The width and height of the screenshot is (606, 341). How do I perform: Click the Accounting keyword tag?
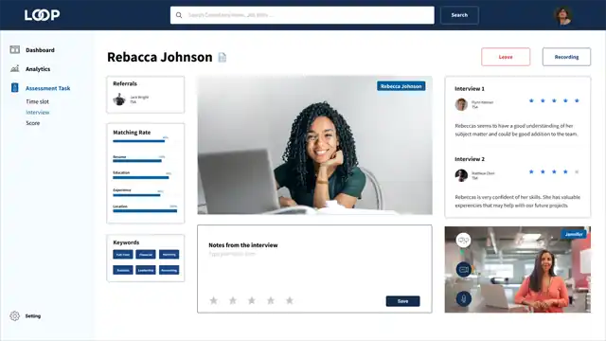click(x=169, y=270)
